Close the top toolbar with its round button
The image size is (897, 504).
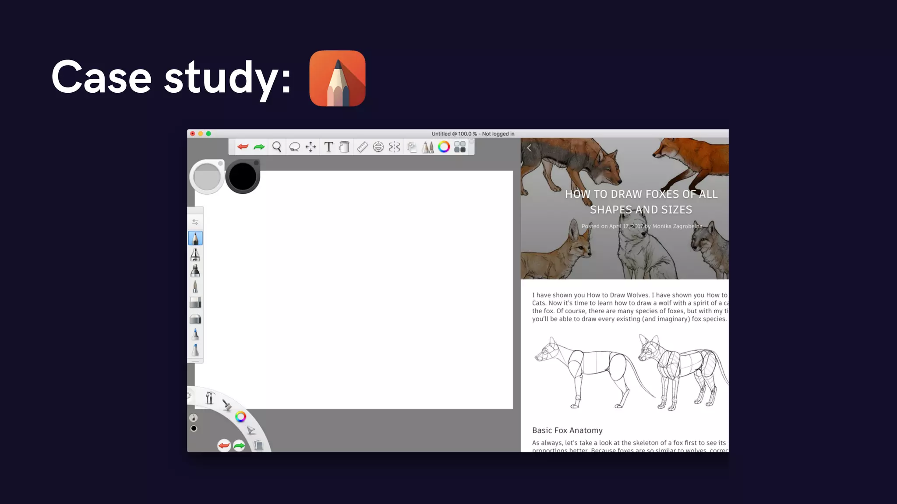pyautogui.click(x=472, y=142)
